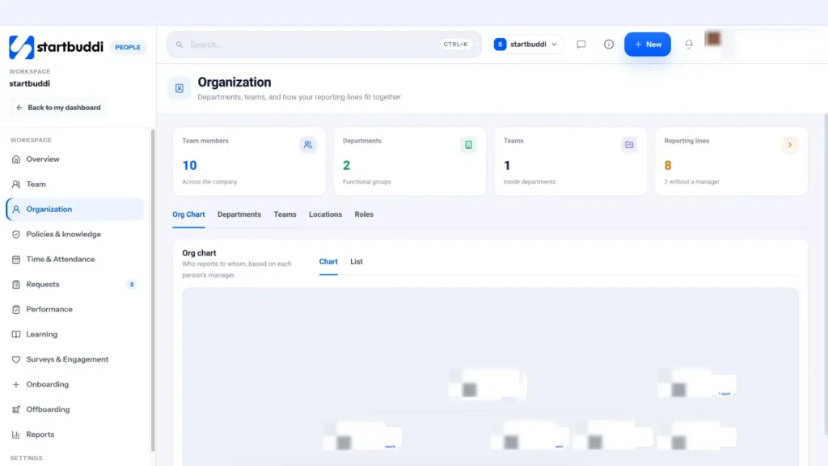Click the search magnifier icon
828x466 pixels.
coord(180,44)
